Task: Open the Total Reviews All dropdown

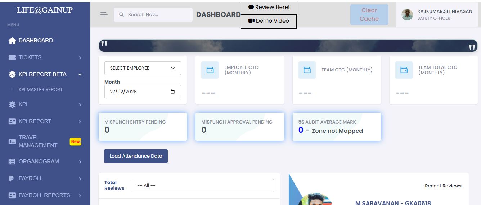Action: pyautogui.click(x=203, y=186)
